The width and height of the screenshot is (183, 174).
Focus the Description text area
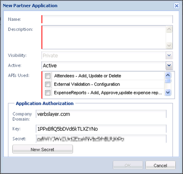[104, 37]
